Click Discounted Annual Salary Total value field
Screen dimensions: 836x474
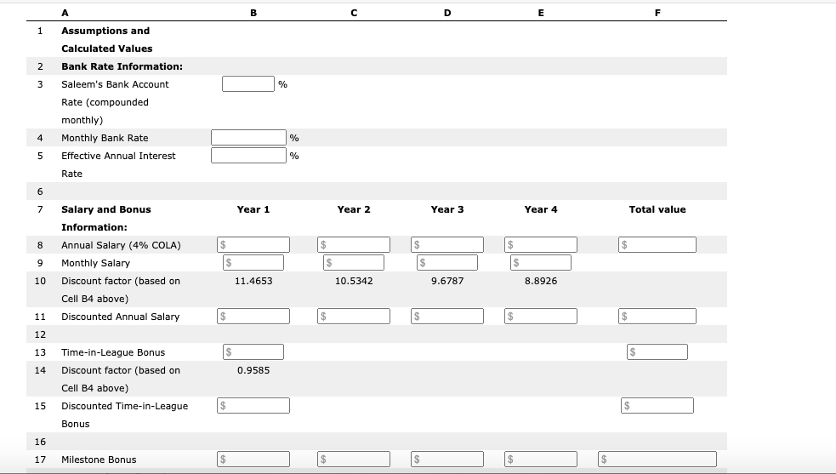[657, 316]
